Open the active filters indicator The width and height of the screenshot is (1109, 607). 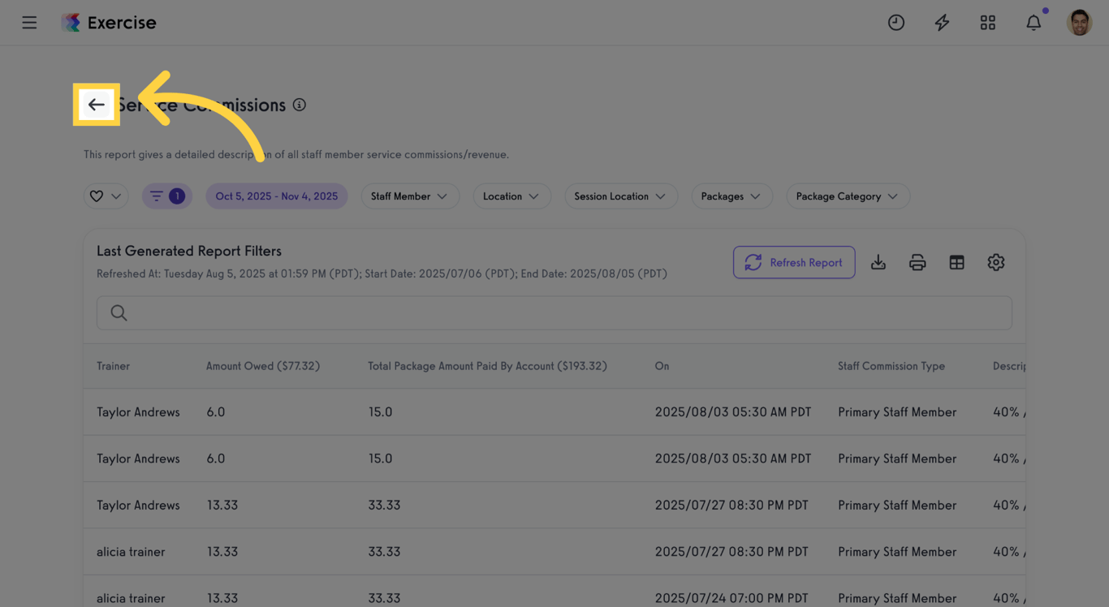point(166,196)
